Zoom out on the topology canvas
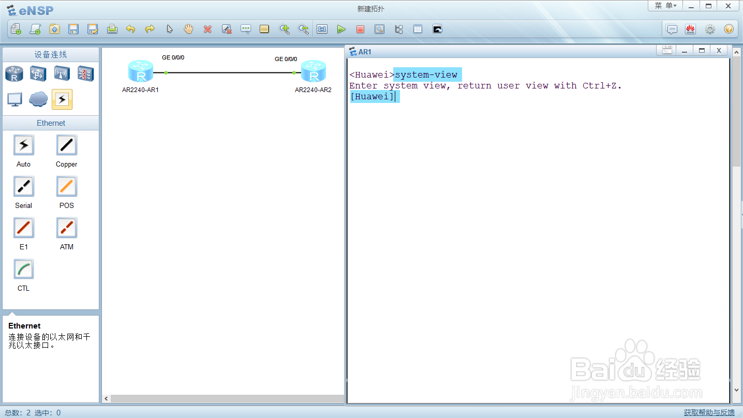This screenshot has width=743, height=418. [303, 29]
